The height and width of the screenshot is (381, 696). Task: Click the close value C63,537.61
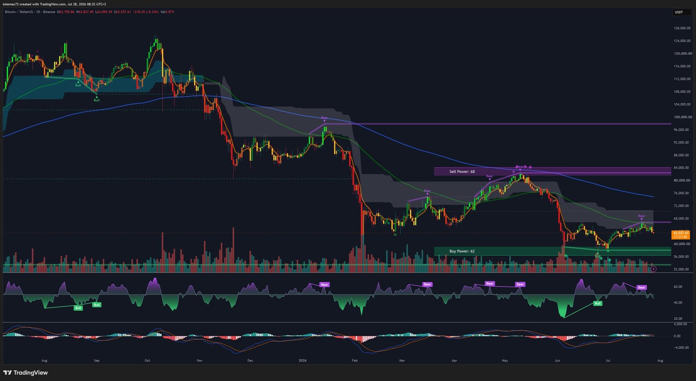(x=122, y=12)
